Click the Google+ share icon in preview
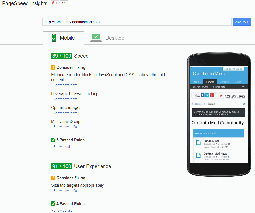Viewport: 255px width, 213px height. pos(212,95)
